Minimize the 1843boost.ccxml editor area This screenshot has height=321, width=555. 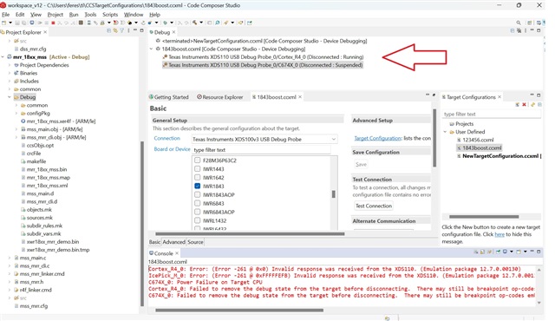(x=428, y=95)
